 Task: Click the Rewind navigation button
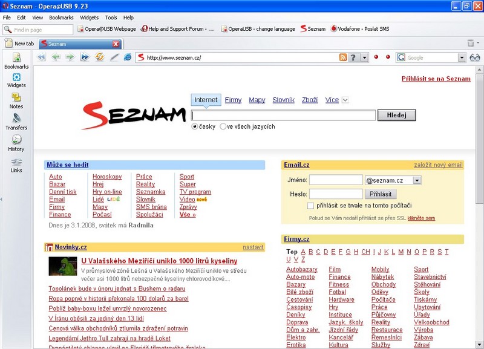(x=41, y=57)
